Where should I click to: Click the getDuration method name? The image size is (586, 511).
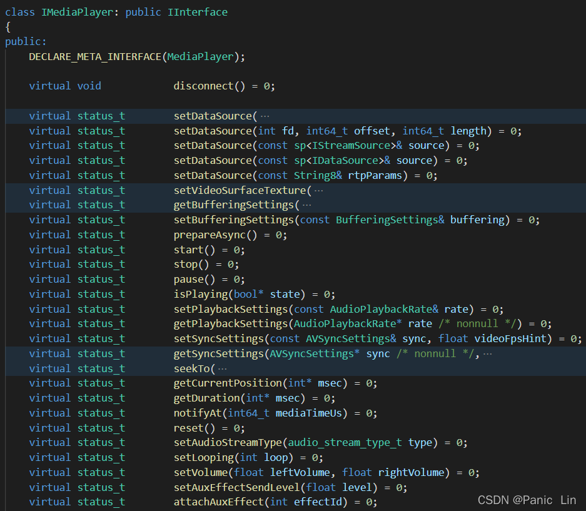(206, 398)
